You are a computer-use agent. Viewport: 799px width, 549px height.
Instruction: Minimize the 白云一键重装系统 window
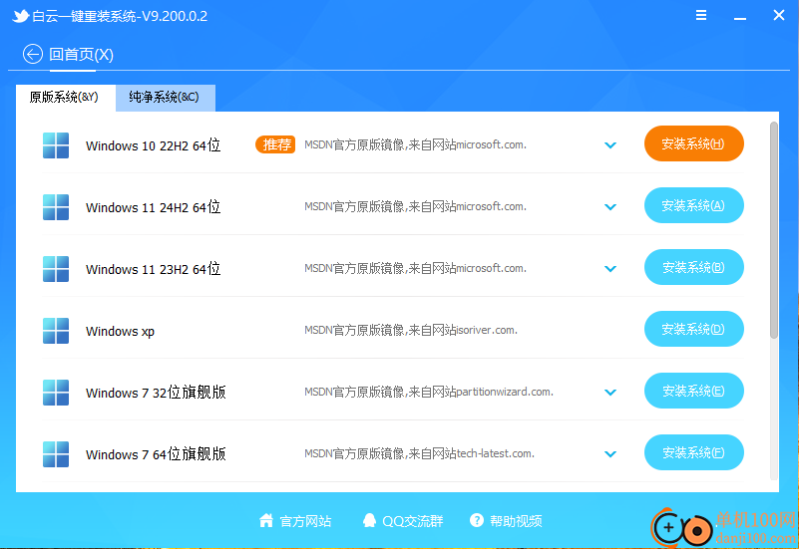click(x=740, y=16)
